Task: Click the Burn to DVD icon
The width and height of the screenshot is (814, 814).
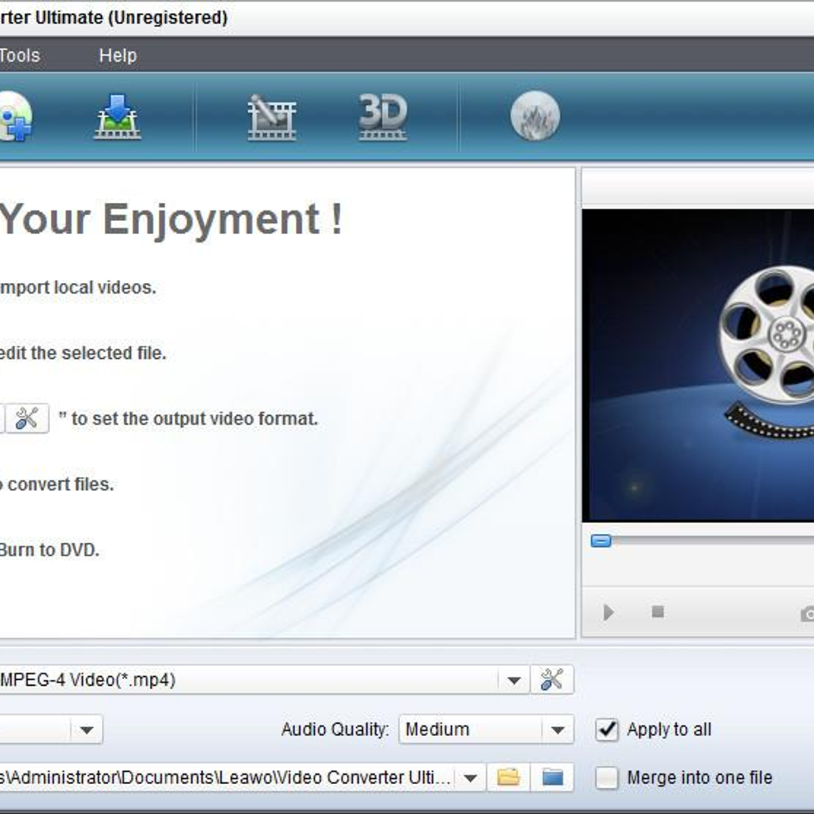Action: (x=535, y=117)
